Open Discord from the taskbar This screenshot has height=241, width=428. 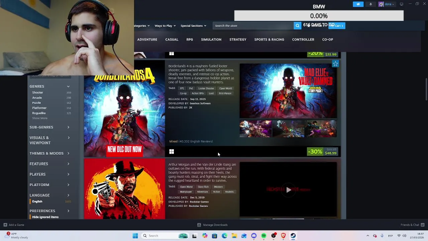tap(254, 236)
